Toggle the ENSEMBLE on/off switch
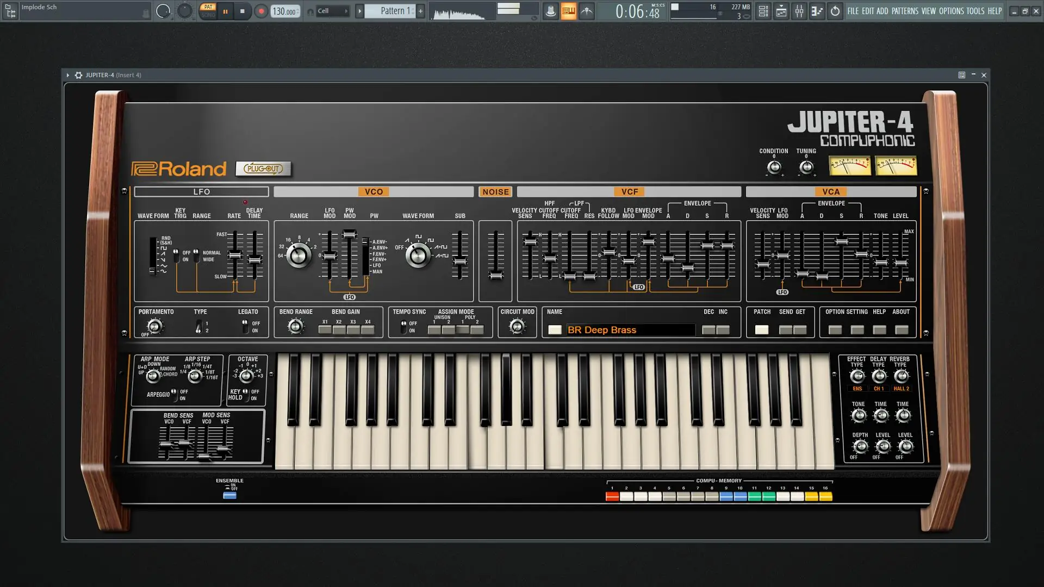Viewport: 1044px width, 587px height. click(229, 495)
